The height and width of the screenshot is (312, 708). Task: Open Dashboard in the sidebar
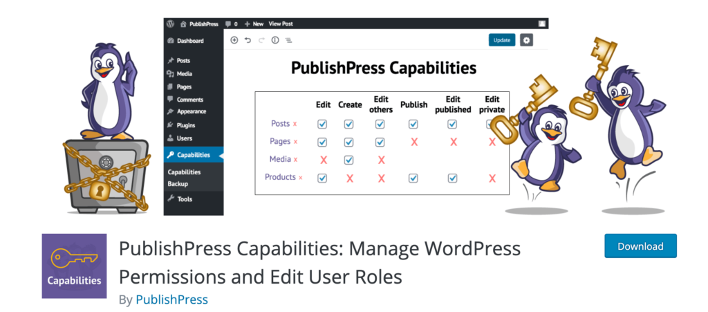point(194,41)
